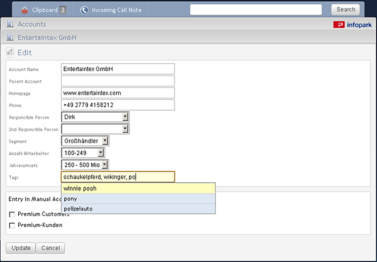Click the Account Name field
The image size is (377, 262).
118,69
